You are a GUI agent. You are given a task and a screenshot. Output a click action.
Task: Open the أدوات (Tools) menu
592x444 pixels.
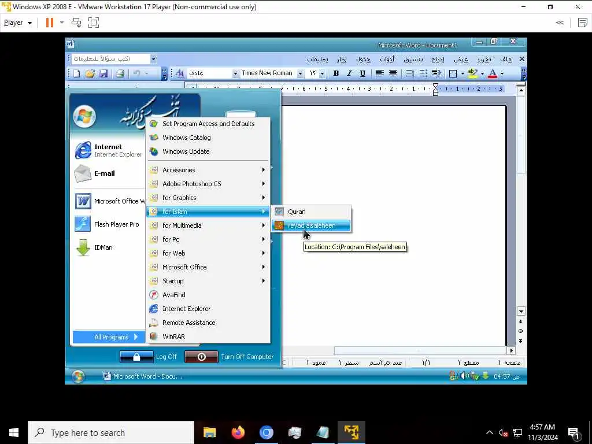387,60
